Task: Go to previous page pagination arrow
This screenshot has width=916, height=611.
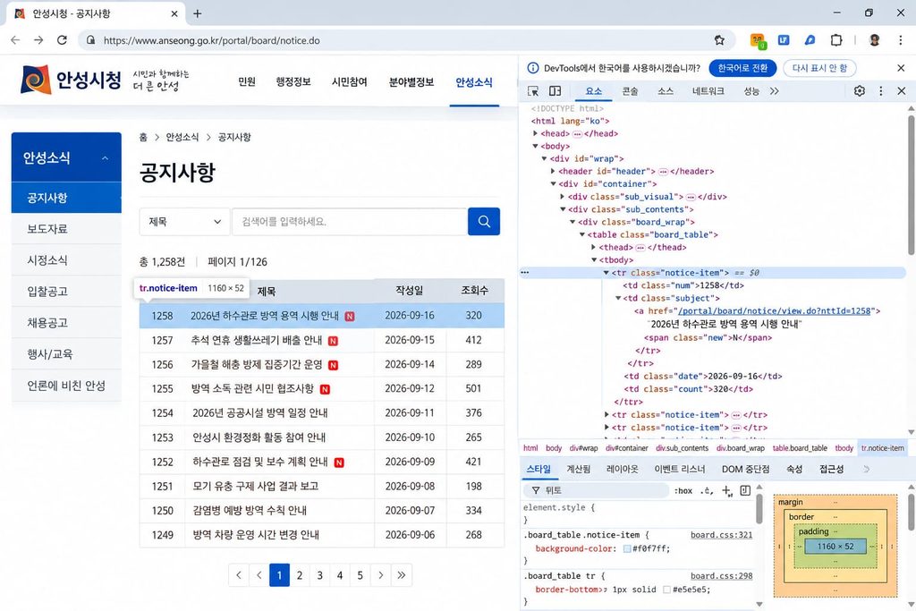Action: (x=259, y=575)
